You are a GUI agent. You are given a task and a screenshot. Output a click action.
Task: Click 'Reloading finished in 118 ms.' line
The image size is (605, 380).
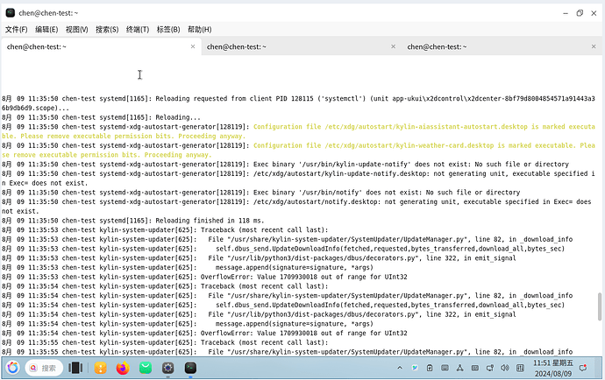click(x=133, y=221)
